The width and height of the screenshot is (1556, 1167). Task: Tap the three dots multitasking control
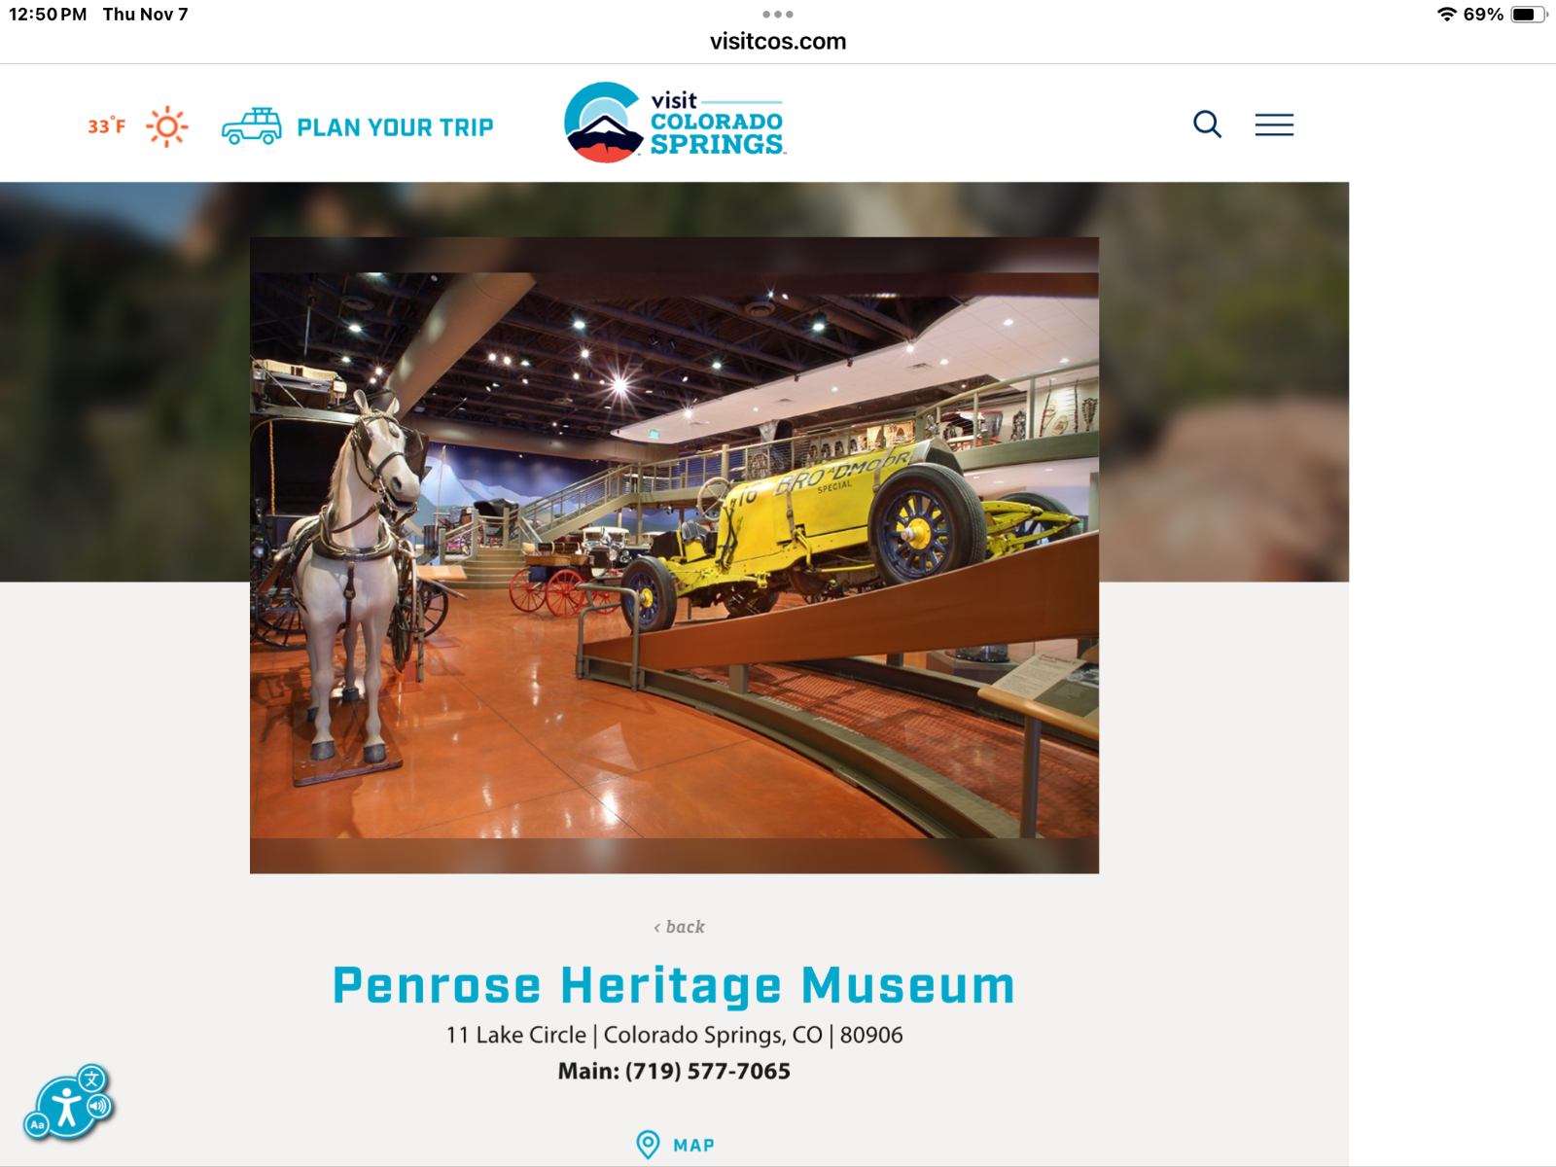(778, 15)
